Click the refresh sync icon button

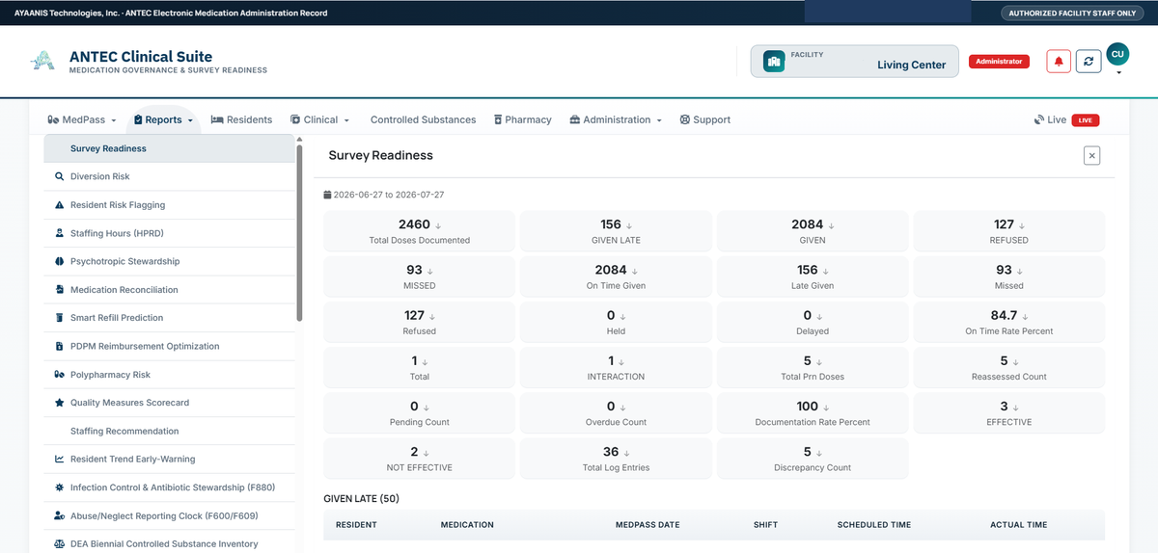tap(1089, 61)
